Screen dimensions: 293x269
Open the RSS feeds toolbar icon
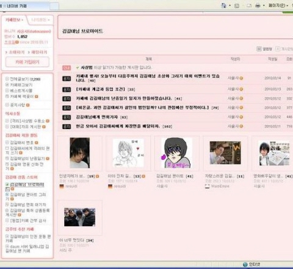click(x=237, y=6)
